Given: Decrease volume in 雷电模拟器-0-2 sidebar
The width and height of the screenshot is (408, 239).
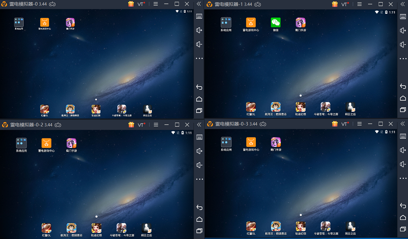Looking at the screenshot, I should [200, 165].
